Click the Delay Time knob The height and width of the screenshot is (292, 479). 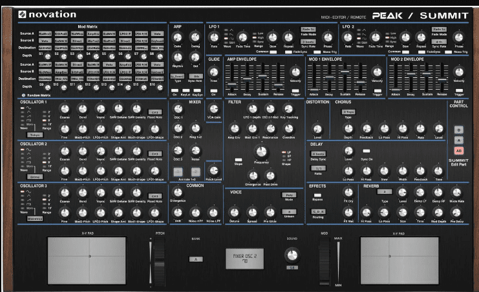coord(438,171)
